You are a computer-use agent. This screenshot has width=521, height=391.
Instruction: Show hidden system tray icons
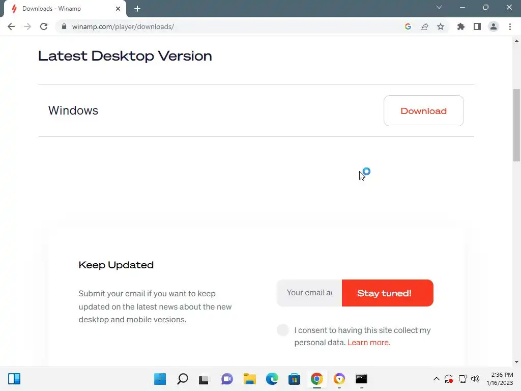point(436,379)
